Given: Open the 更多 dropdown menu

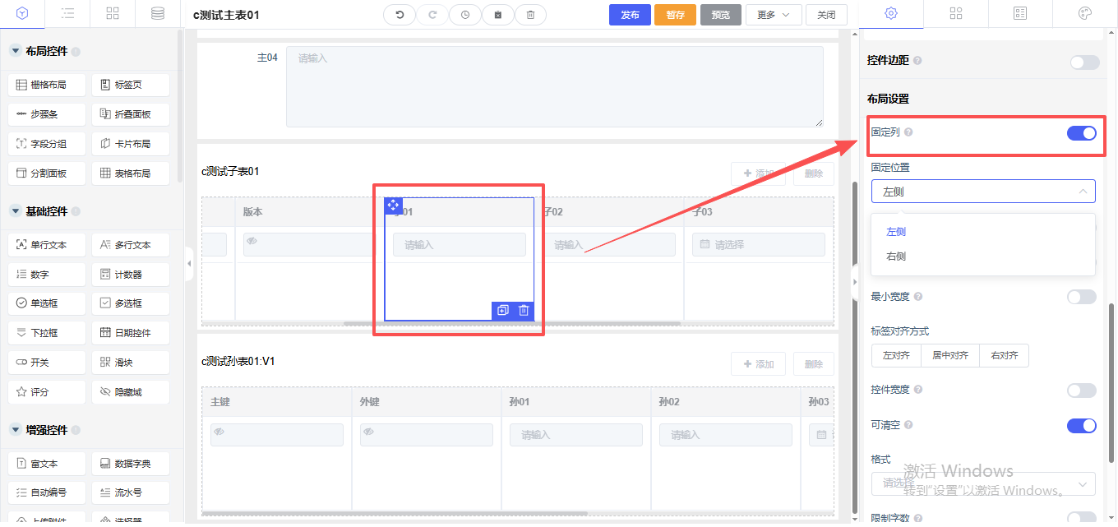Looking at the screenshot, I should (x=774, y=15).
